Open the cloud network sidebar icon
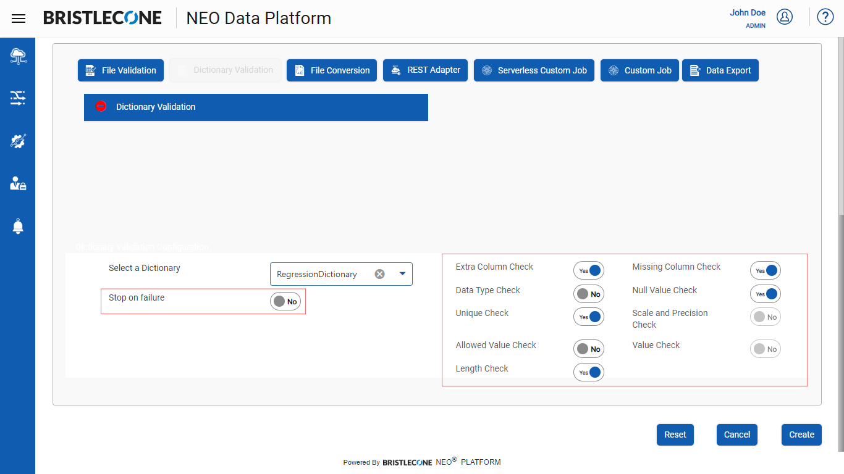The image size is (844, 474). tap(18, 56)
